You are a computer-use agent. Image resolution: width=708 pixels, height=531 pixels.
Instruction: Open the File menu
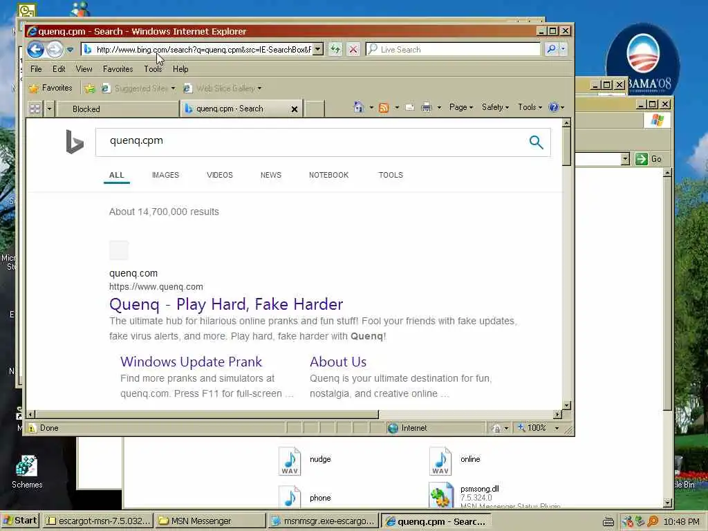point(36,69)
